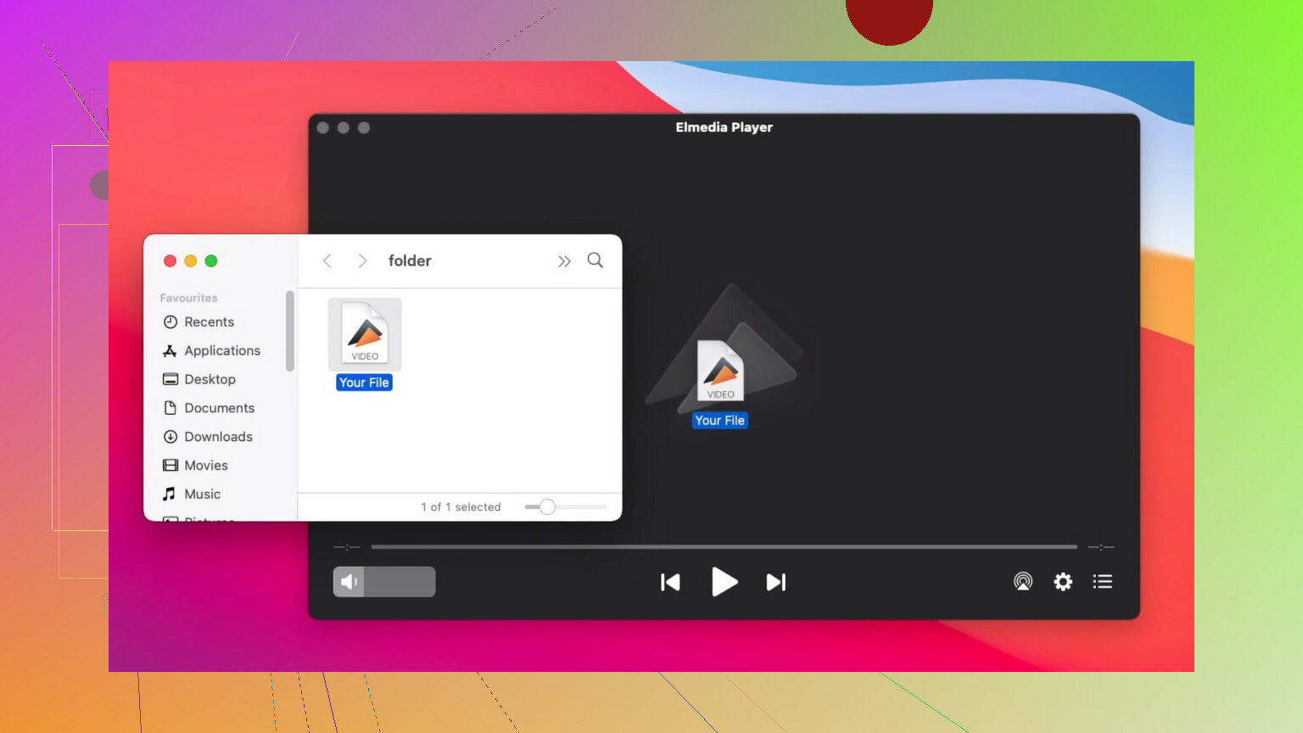Screen dimensions: 1303x733
Task: Open Recents in Finder sidebar
Action: (x=209, y=322)
